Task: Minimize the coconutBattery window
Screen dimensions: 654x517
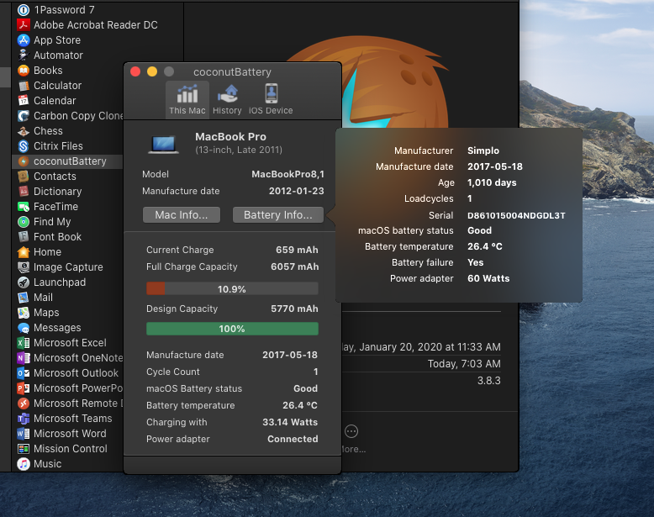Action: 152,71
